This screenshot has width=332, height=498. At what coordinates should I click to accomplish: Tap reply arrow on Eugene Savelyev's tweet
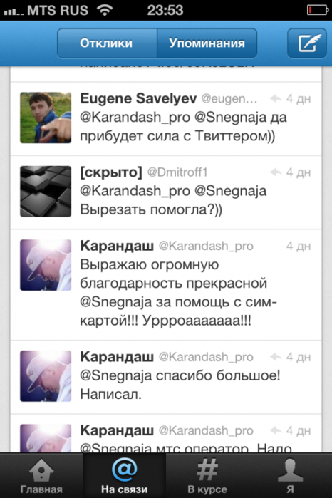tap(276, 99)
